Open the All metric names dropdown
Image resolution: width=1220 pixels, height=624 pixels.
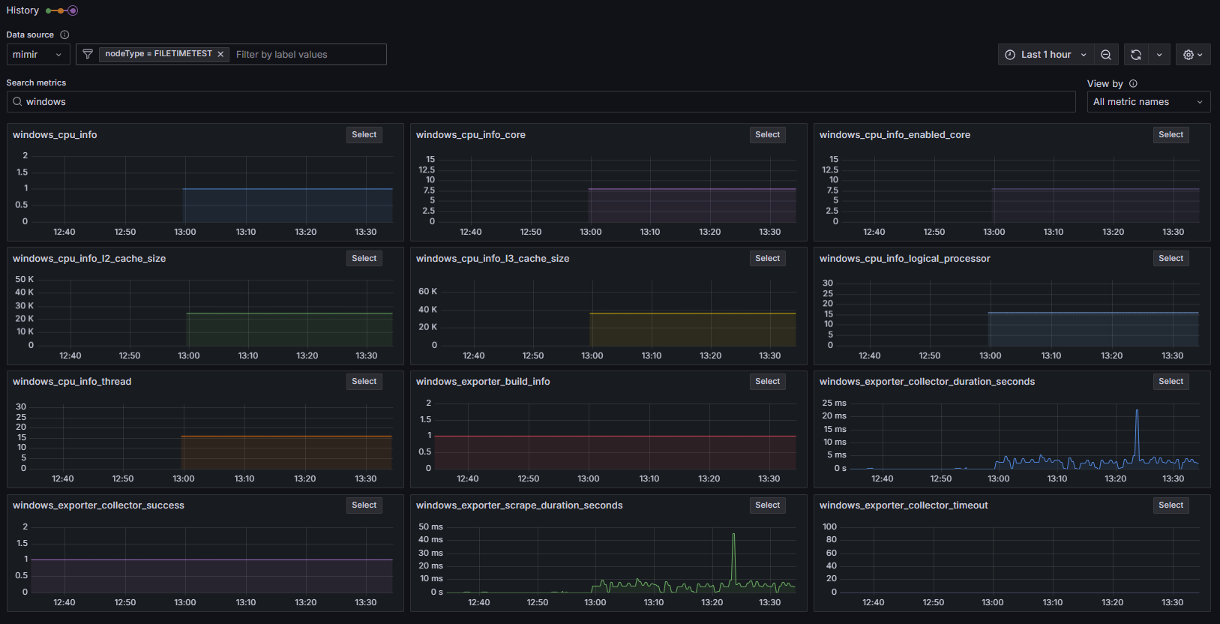pyautogui.click(x=1149, y=102)
